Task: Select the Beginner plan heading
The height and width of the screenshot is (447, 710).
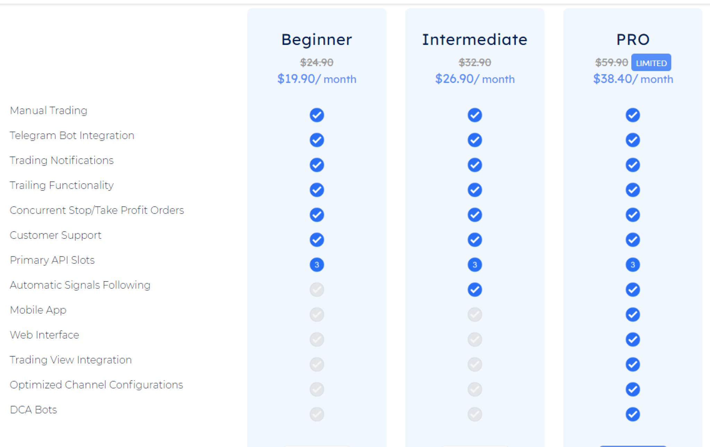Action: 317,39
